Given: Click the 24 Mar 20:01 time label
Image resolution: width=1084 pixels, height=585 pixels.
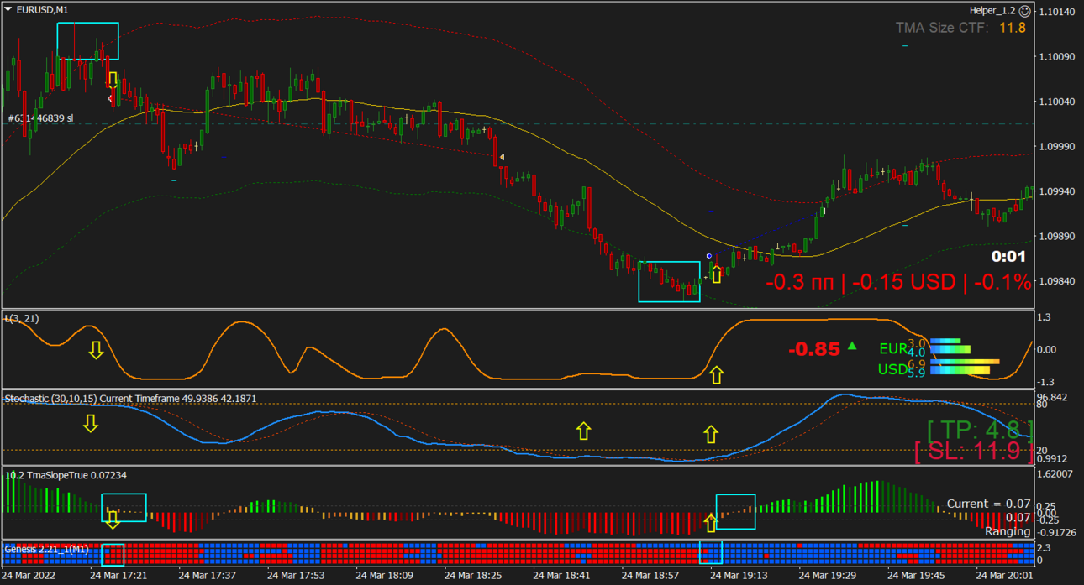Looking at the screenshot, I should [1004, 576].
